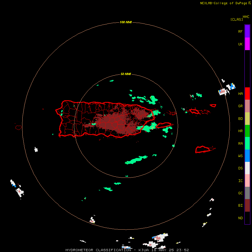Viewport: 252px width, 252px height.
Task: Click the DS legend label
Action: pos(241,168)
